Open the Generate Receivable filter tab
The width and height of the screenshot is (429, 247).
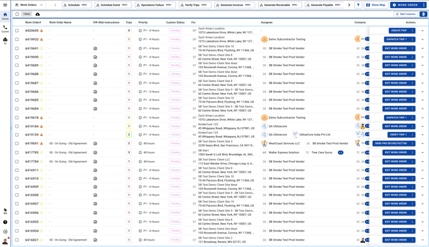(x=280, y=5)
